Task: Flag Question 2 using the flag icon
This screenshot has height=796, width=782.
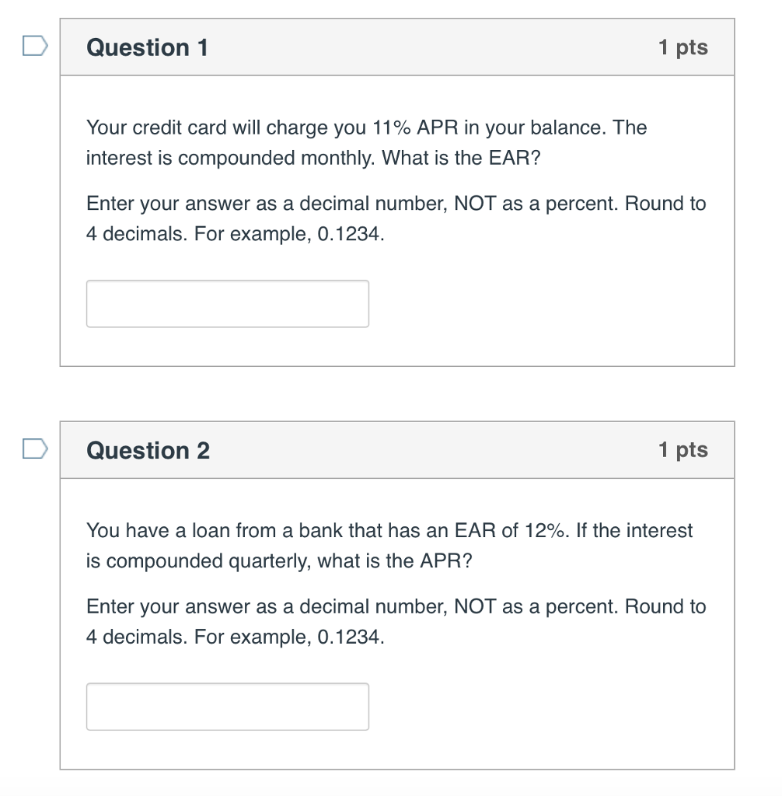Action: click(x=34, y=450)
